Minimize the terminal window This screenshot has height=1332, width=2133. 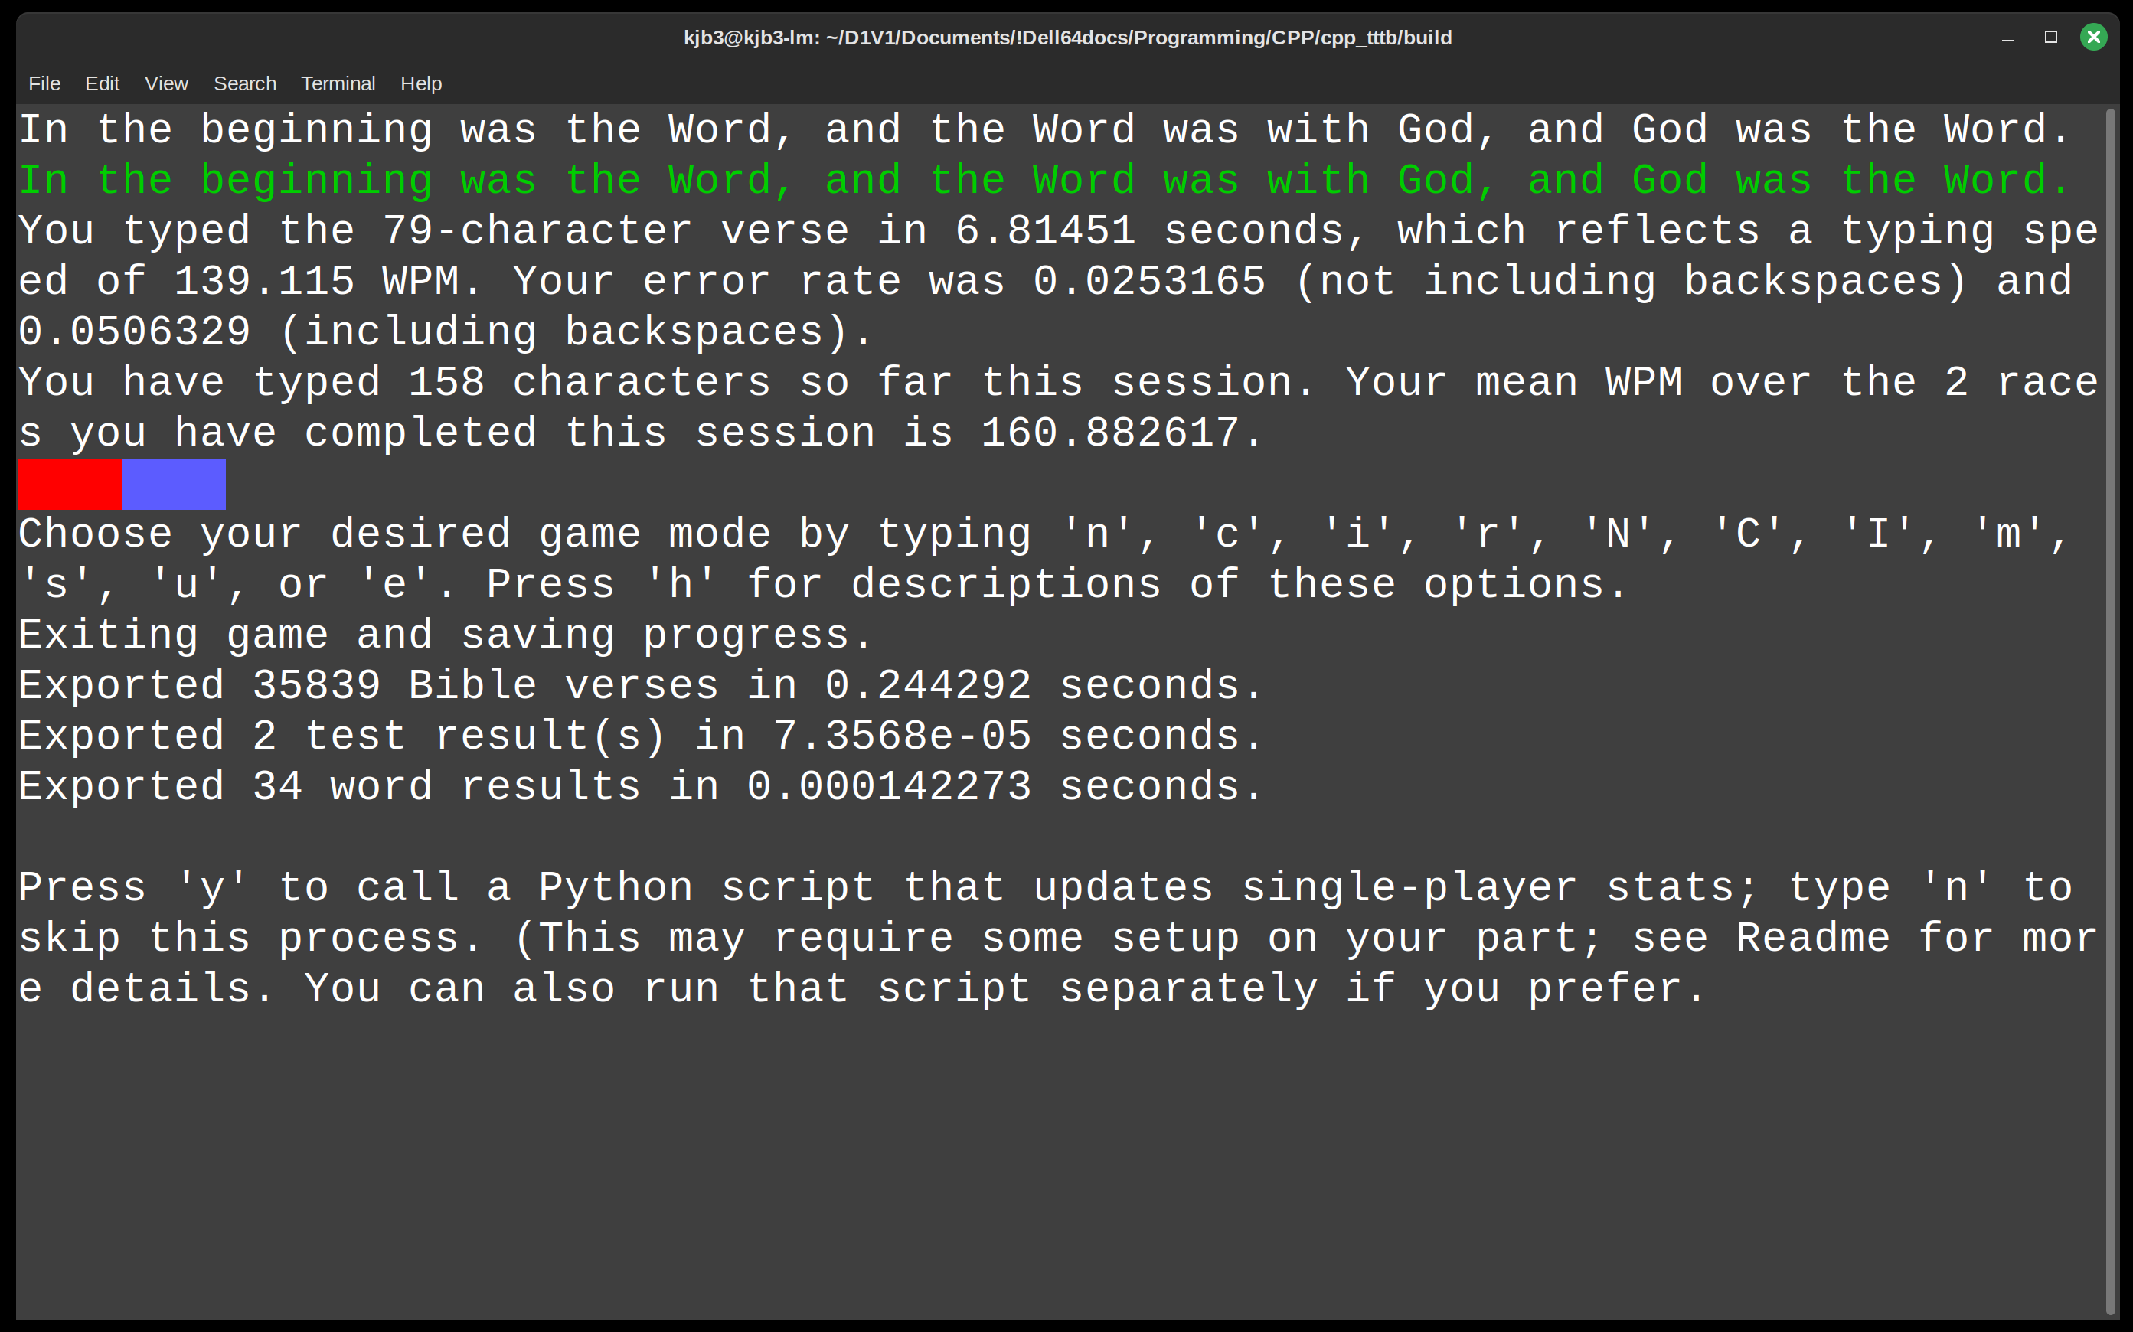click(x=2008, y=37)
